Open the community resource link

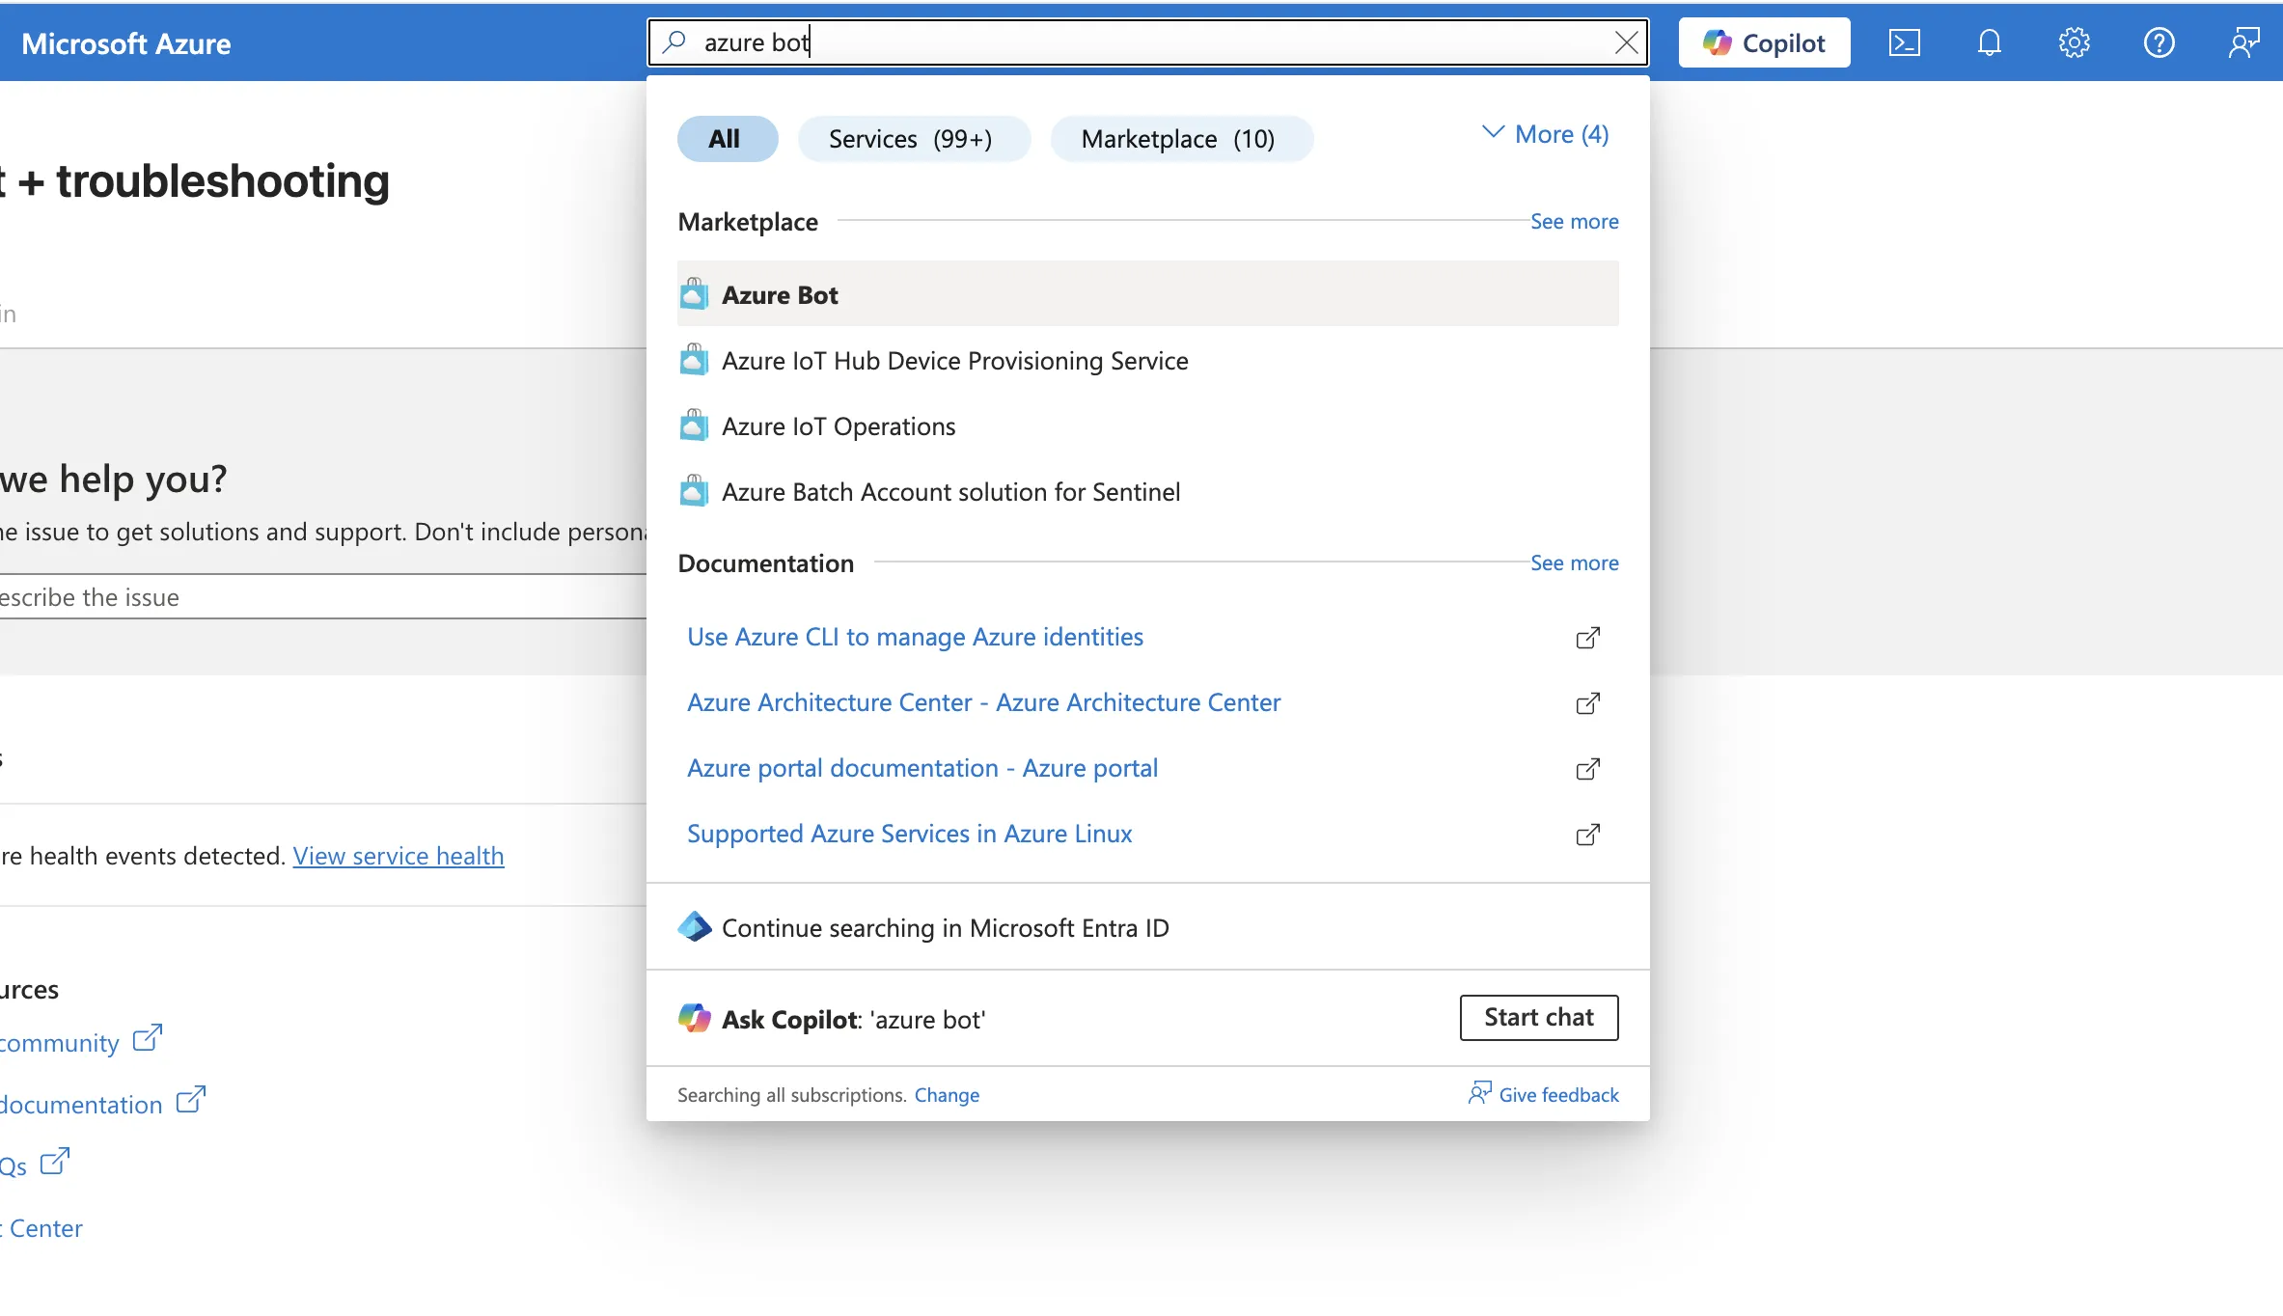click(59, 1043)
